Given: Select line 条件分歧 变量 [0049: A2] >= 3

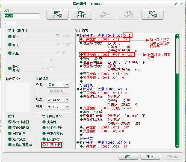Looking at the screenshot, I should click(x=104, y=89).
